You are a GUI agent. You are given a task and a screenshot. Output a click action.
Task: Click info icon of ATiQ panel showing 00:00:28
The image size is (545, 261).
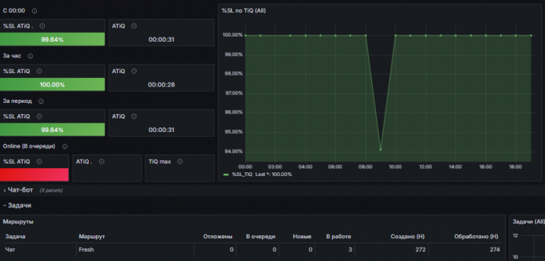tap(134, 71)
